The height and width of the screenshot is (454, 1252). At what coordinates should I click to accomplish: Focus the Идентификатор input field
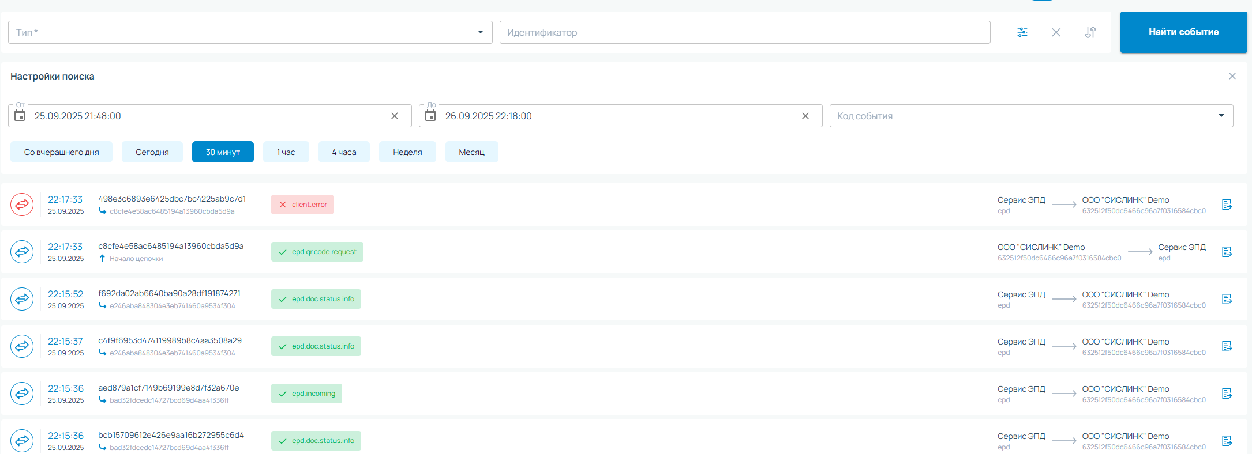745,32
